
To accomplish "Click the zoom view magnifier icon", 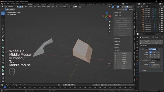I will [x=109, y=22].
